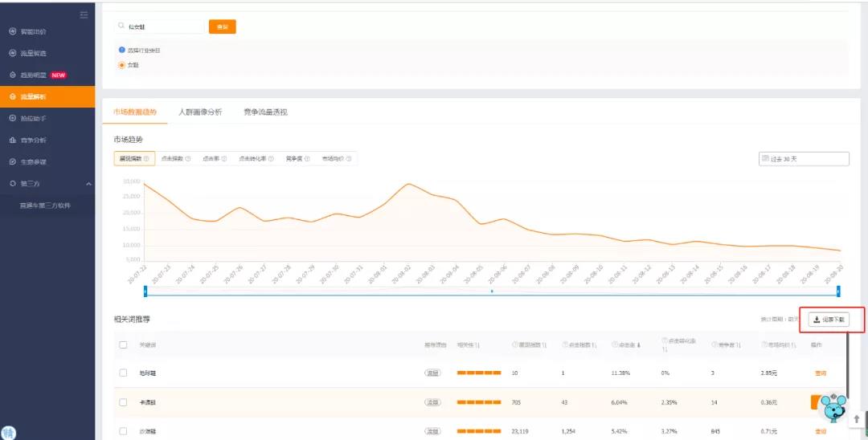The width and height of the screenshot is (868, 440).
Task: Tick the checkbox for the 卡通鞋 row
Action: (x=123, y=401)
